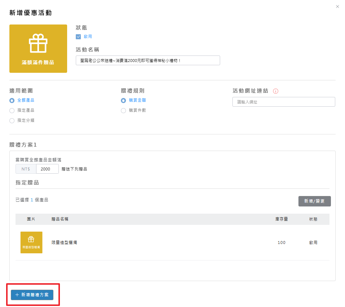Click the 啟用 status of the gift row
The image size is (345, 307).
pyautogui.click(x=313, y=243)
